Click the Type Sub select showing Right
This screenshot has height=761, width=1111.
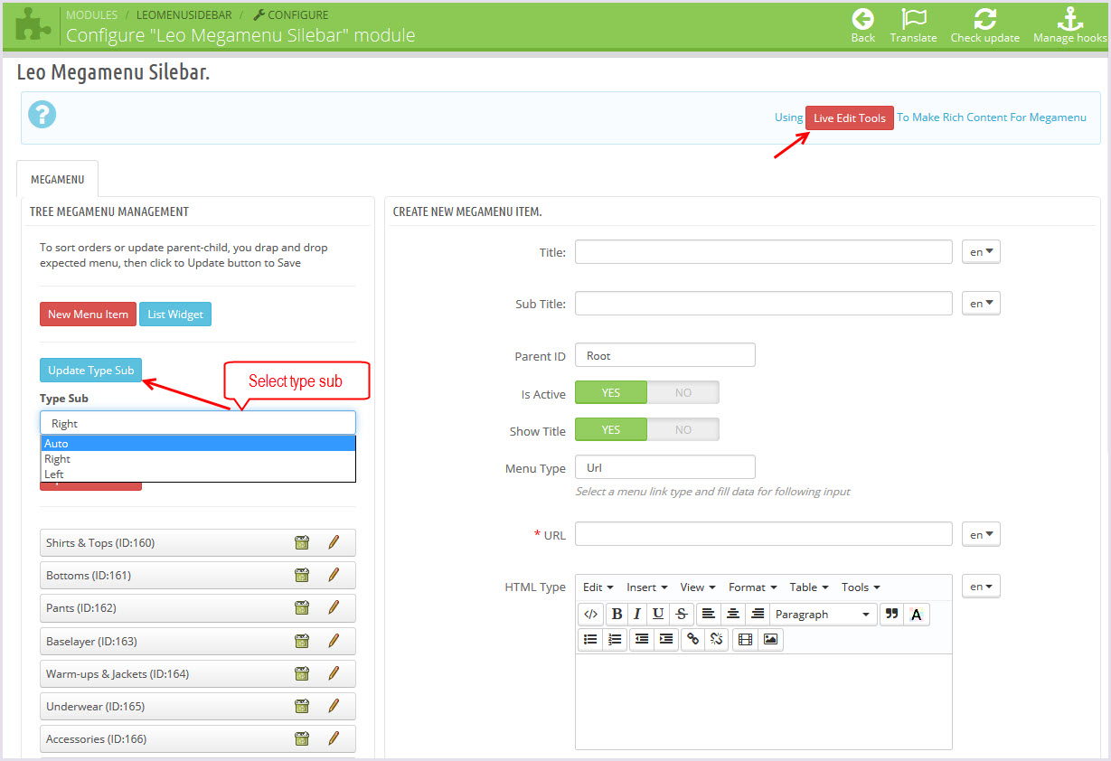click(198, 423)
